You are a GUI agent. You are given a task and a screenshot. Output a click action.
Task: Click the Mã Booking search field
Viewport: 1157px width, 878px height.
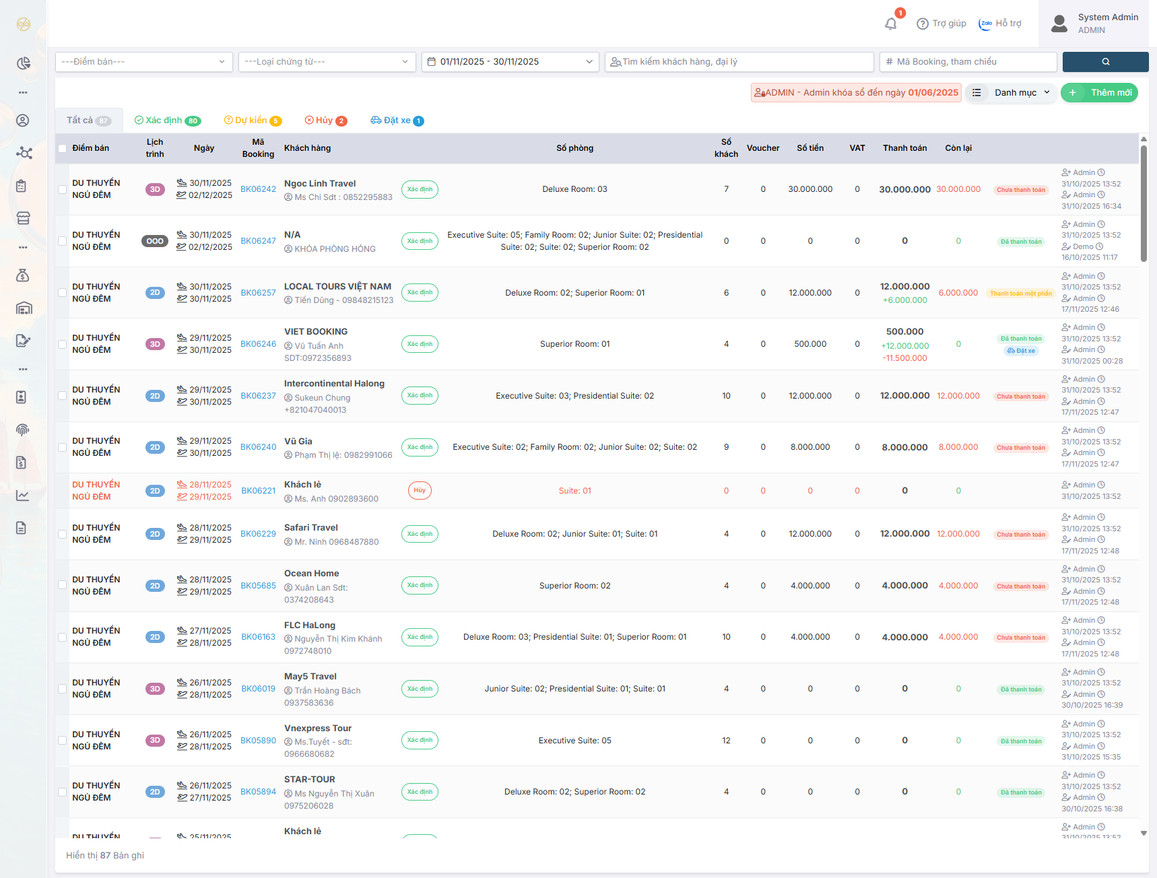coord(968,62)
